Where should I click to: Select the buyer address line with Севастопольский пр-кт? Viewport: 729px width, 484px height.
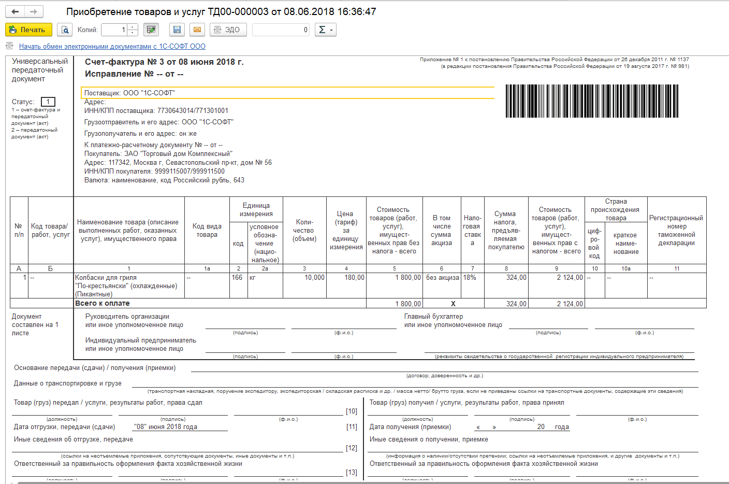pos(178,162)
